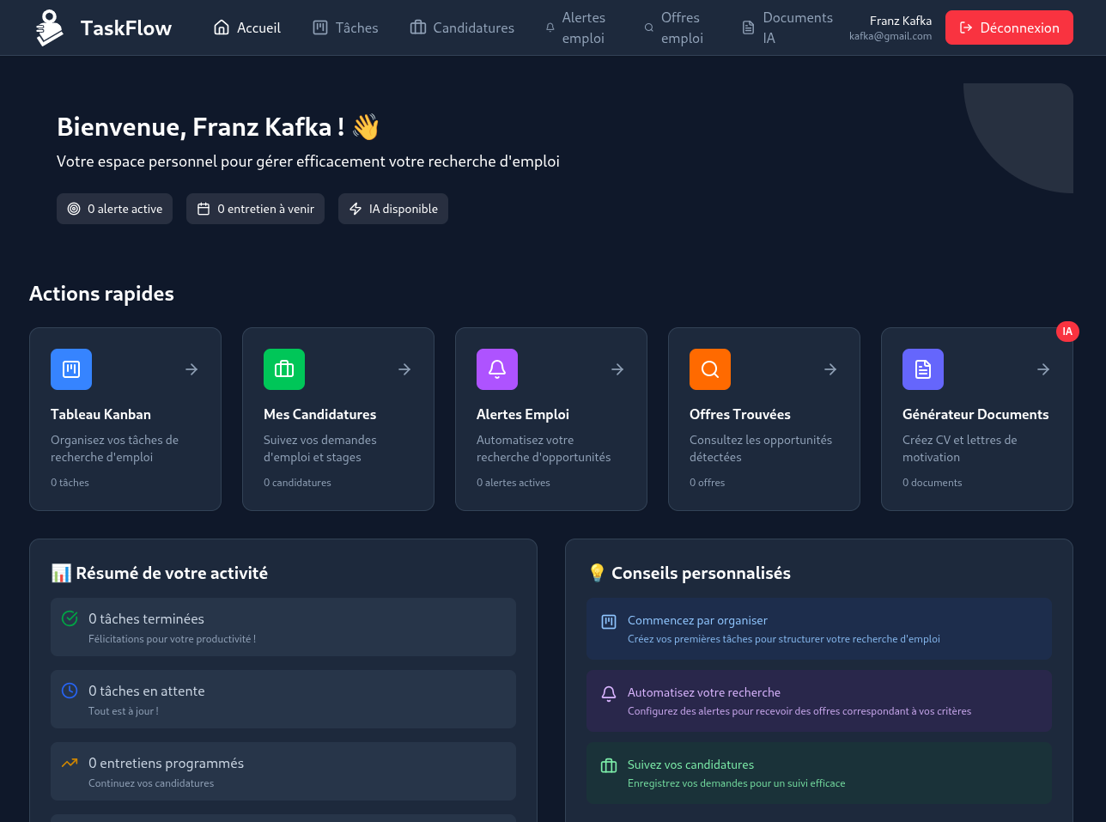The image size is (1106, 822).
Task: Click the bell icon beside Automatisez votre recherche
Action: coord(609,694)
